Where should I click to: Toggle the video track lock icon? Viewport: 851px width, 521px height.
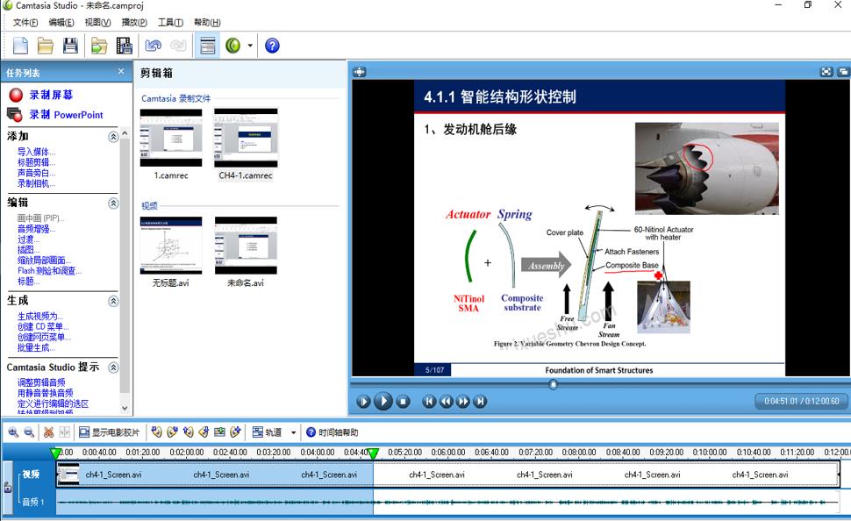(8, 488)
